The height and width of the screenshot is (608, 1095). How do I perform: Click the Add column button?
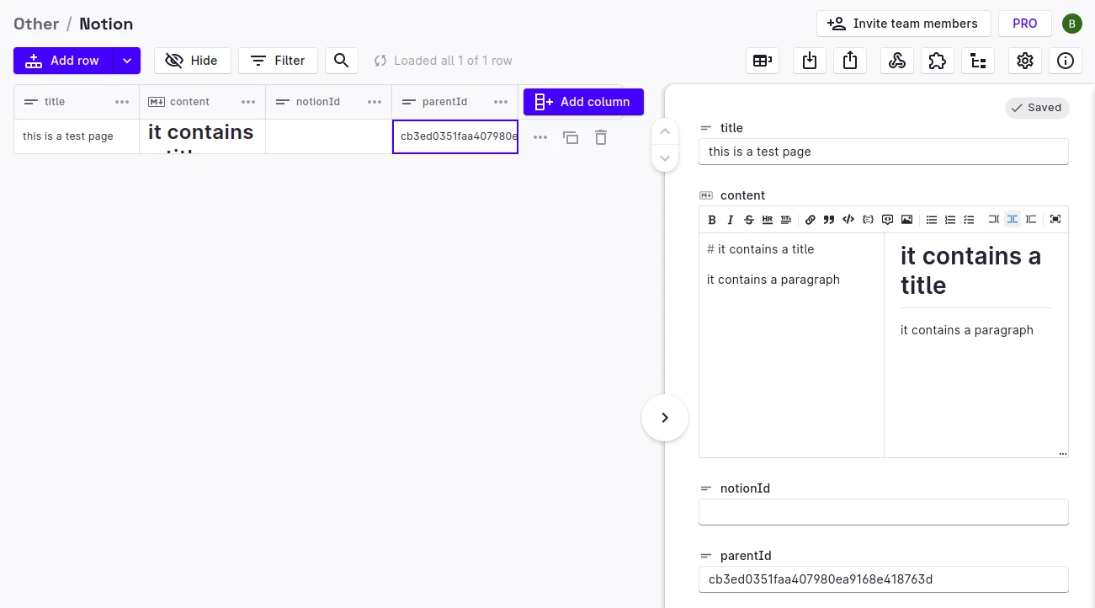point(583,102)
